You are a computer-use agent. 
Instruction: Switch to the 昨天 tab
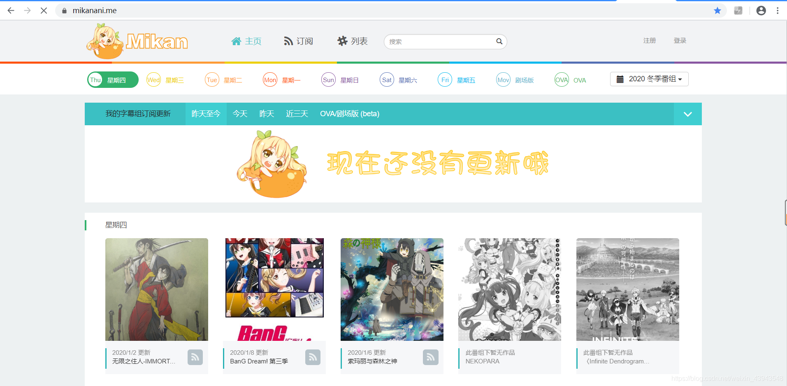267,114
